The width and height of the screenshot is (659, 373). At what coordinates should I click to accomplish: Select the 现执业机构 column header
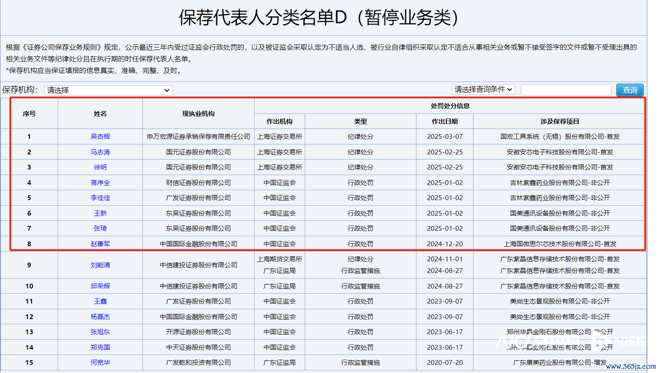[x=199, y=113]
